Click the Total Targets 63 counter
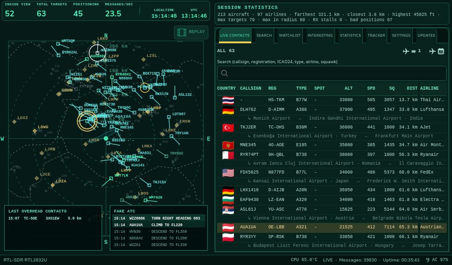This screenshot has height=265, width=452. click(52, 11)
